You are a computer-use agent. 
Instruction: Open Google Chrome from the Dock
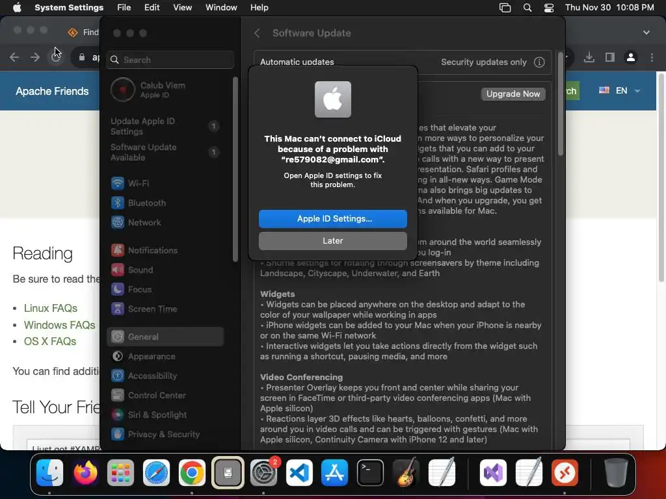coord(192,472)
